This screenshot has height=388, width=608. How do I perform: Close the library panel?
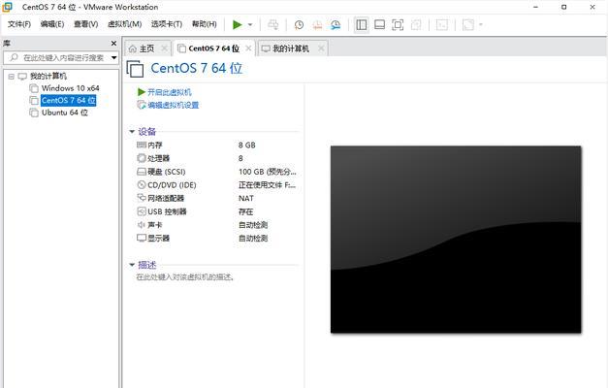click(x=113, y=43)
